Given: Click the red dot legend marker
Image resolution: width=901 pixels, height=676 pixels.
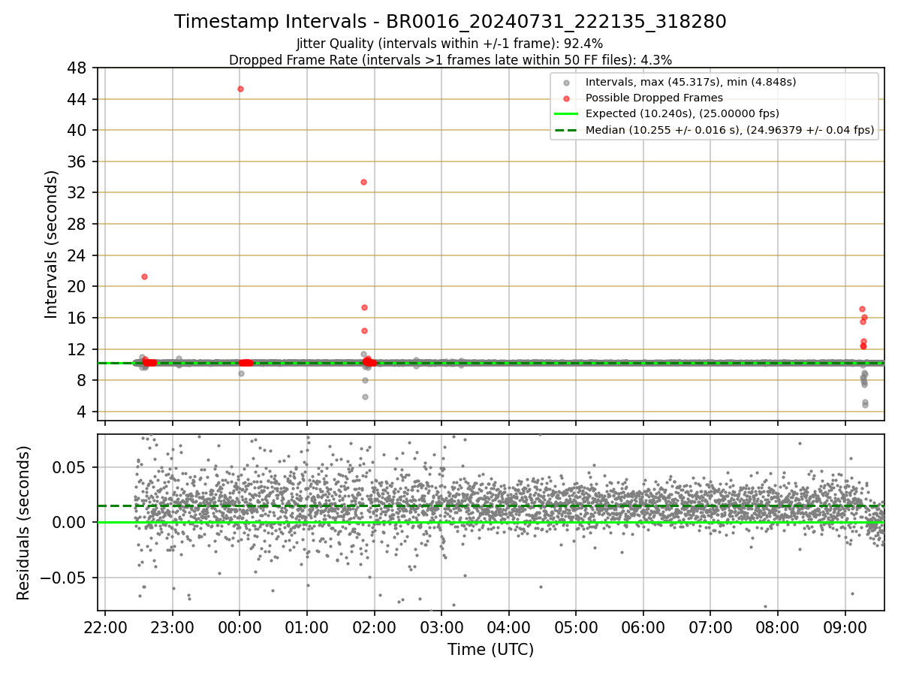Looking at the screenshot, I should click(567, 98).
